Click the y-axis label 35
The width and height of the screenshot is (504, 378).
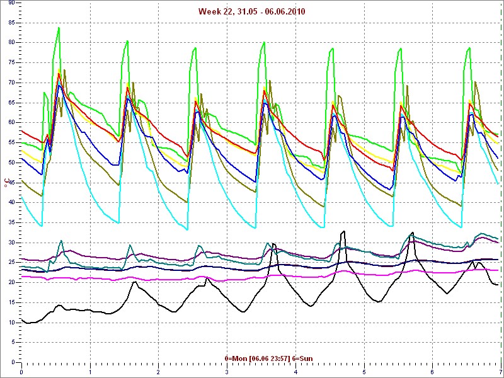point(11,222)
